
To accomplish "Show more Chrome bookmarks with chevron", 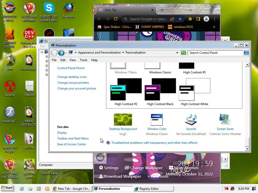I will [x=214, y=27].
